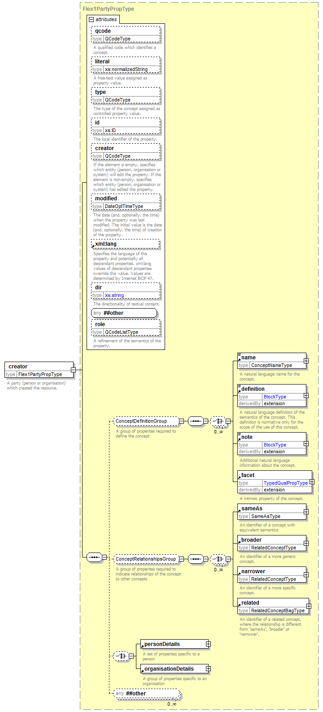Screen dimensions: 323x712
Task: Select the ConceptRelationshipsGroup group box
Action: 145,559
